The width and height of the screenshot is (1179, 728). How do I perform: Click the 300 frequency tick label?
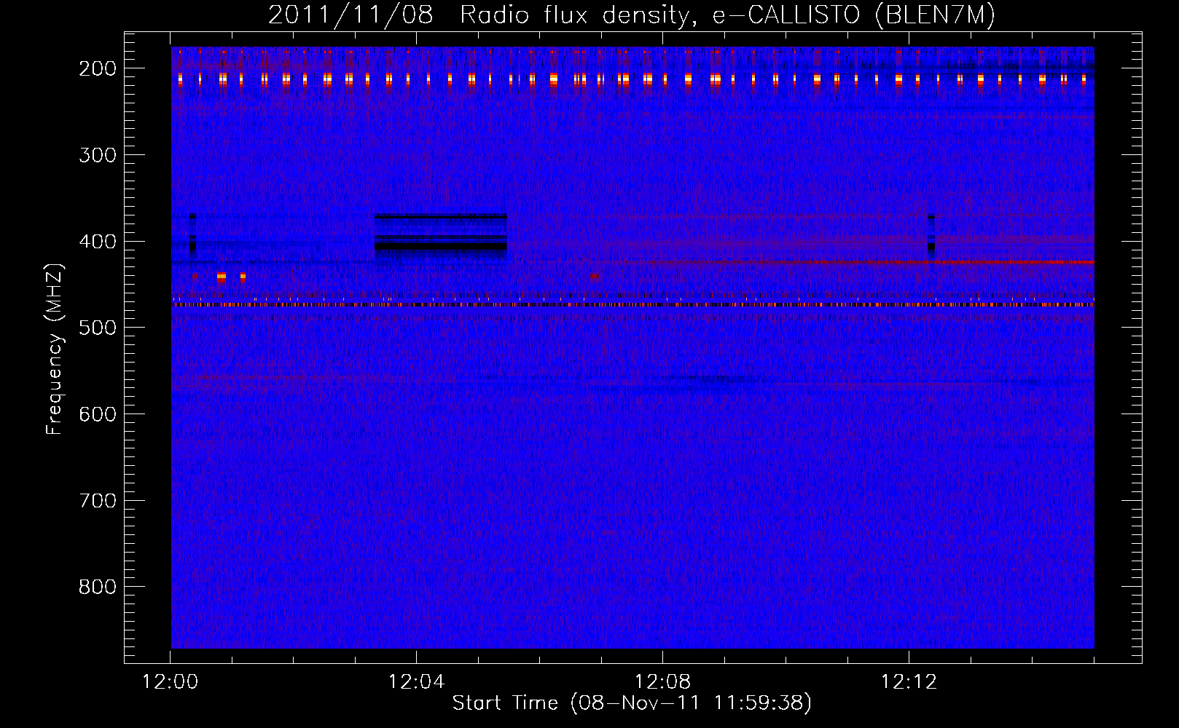click(97, 154)
